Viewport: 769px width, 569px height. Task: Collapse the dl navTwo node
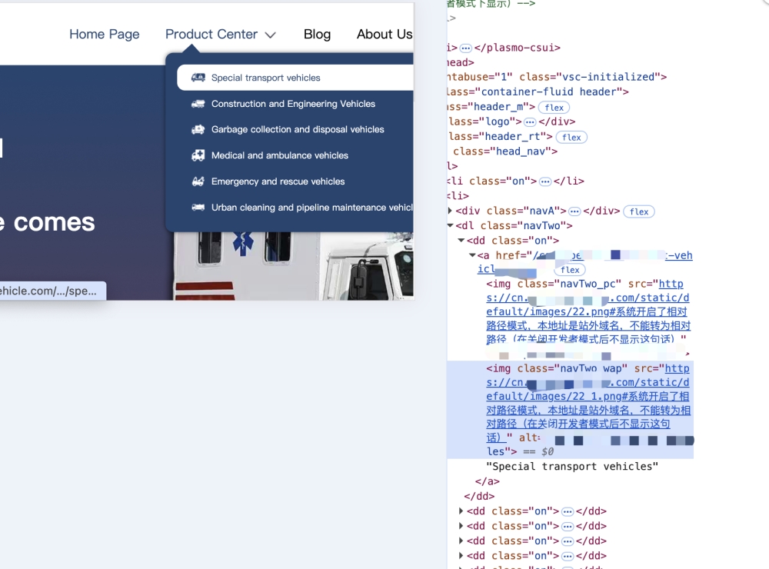tap(450, 225)
